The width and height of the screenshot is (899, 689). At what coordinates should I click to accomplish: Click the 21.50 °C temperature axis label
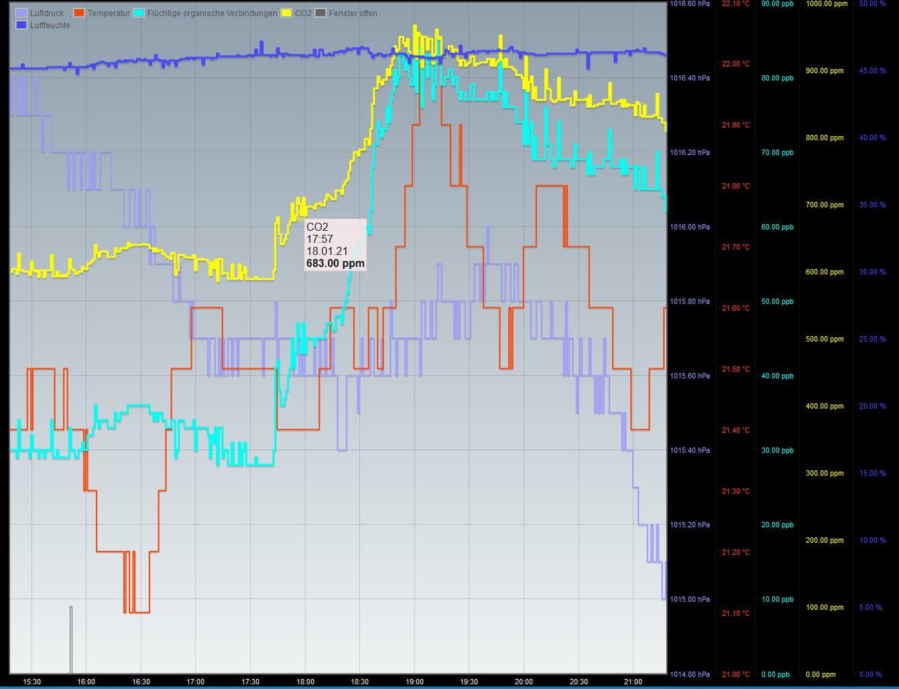pyautogui.click(x=735, y=369)
